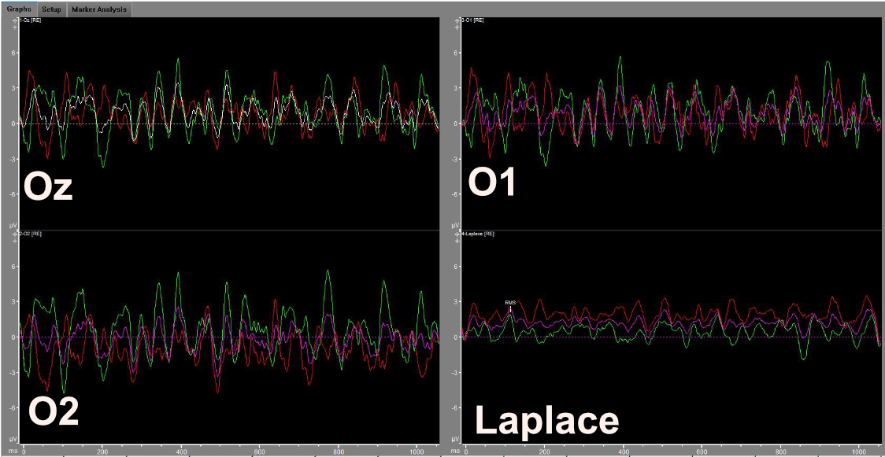Viewport: 885px width, 457px height.
Task: Switch to the Setup tab
Action: pos(51,9)
